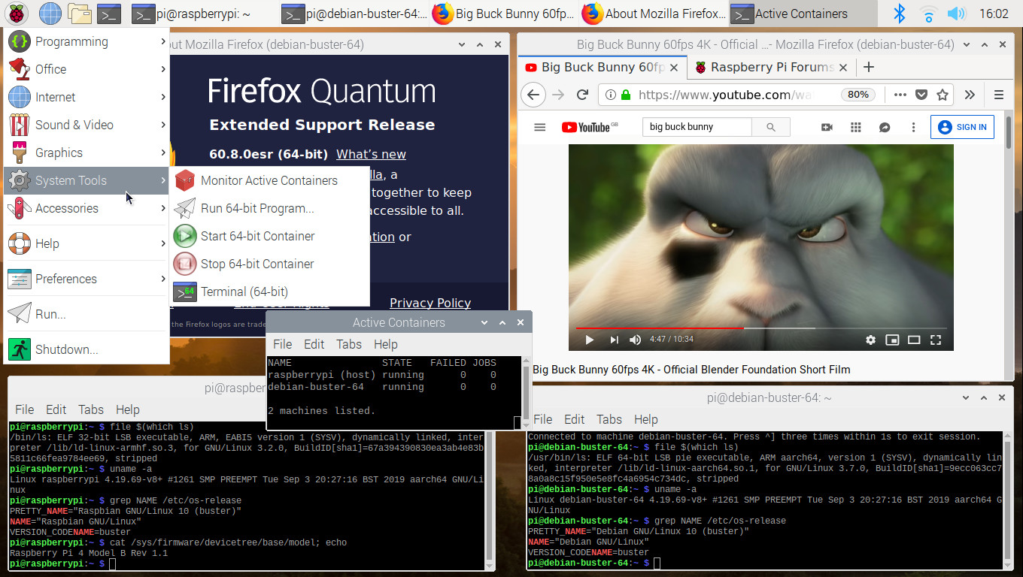
Task: Open the YouTube guide hamburger menu
Action: pyautogui.click(x=539, y=127)
